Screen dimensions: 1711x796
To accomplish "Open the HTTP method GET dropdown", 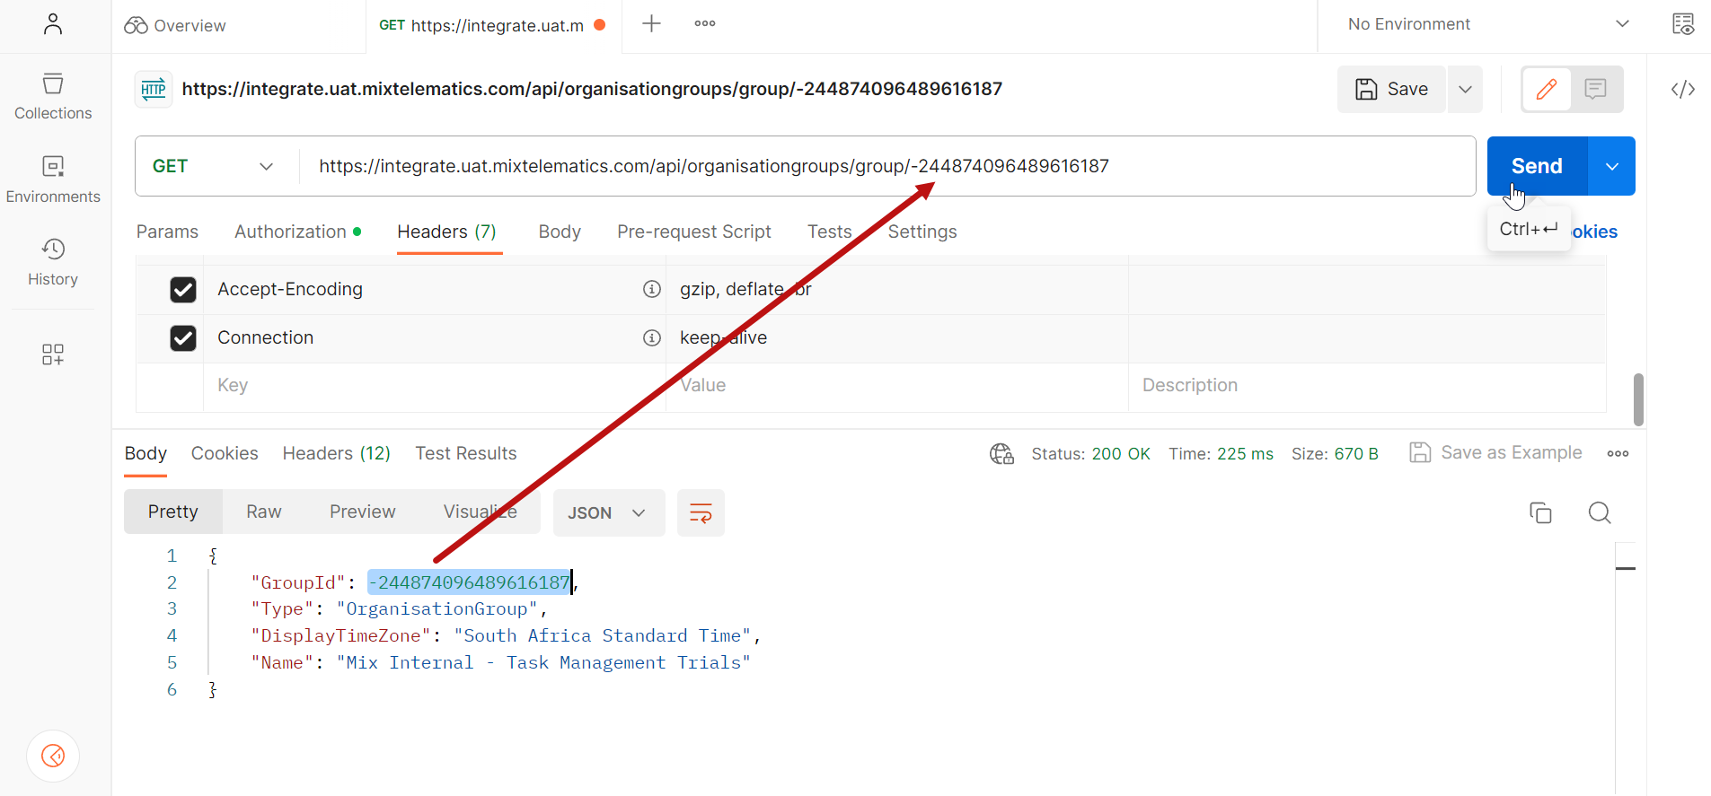I will (x=214, y=166).
